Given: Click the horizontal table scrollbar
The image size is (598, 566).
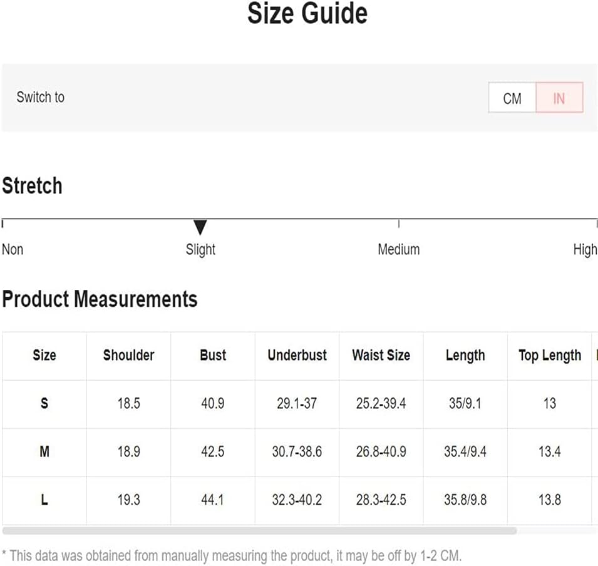Looking at the screenshot, I should [259, 530].
